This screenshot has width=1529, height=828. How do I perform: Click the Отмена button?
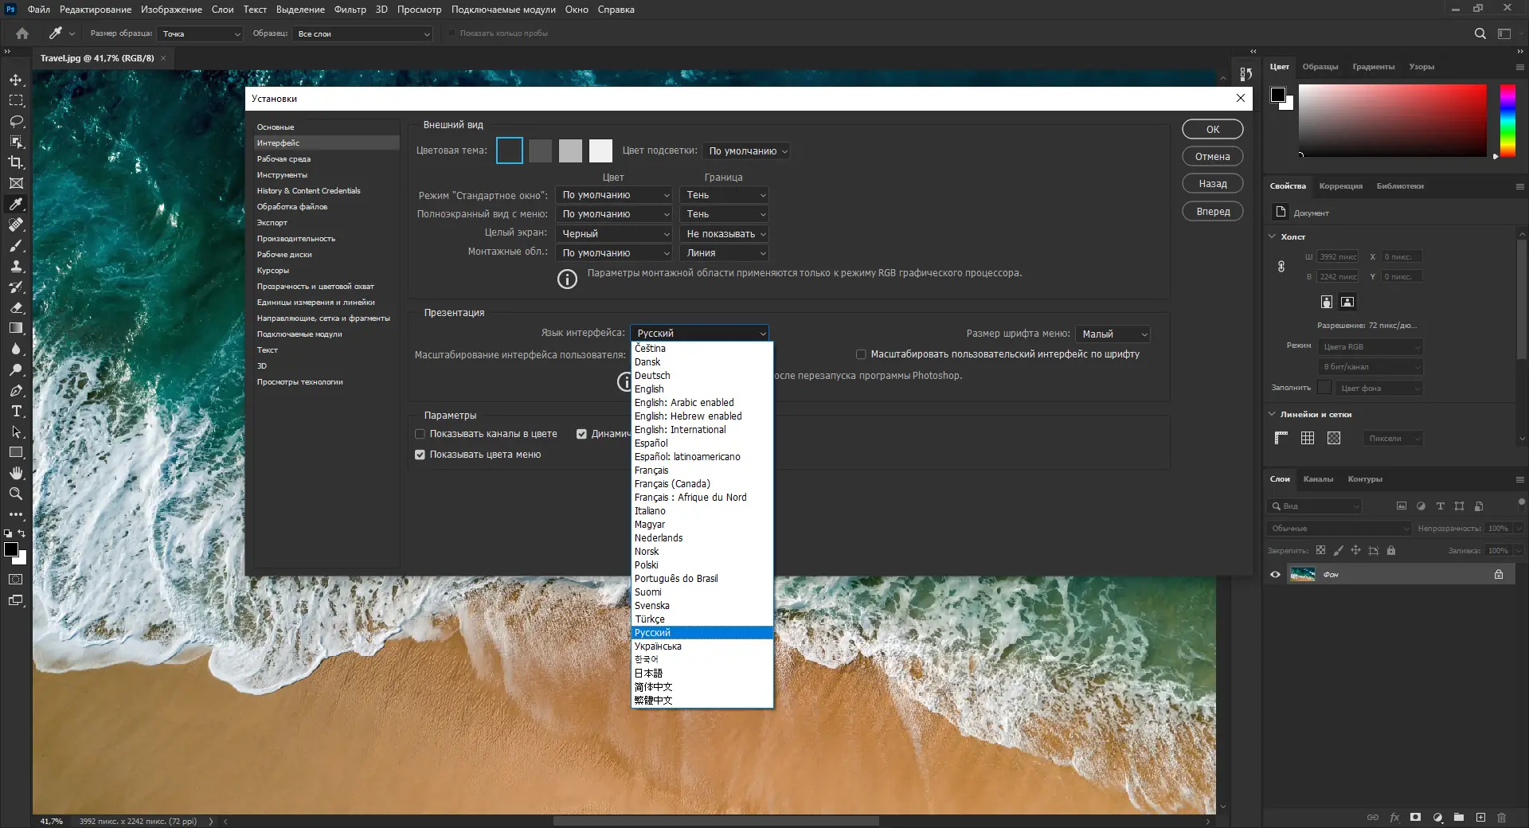pyautogui.click(x=1213, y=156)
